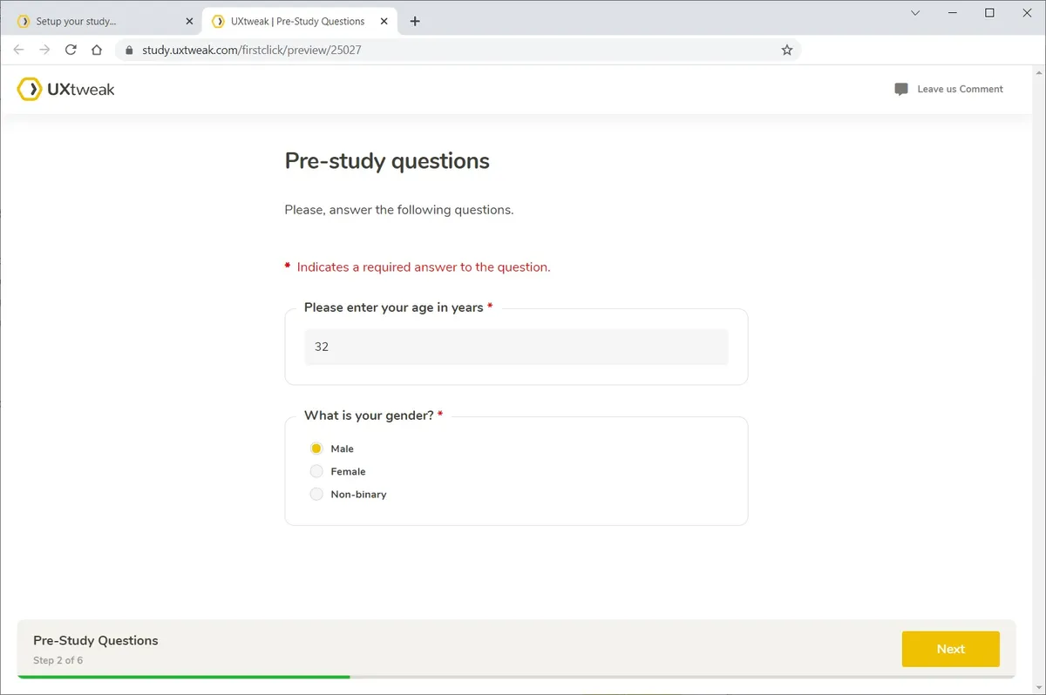Click the UXtweak logo
Image resolution: width=1046 pixels, height=695 pixels.
coord(66,89)
